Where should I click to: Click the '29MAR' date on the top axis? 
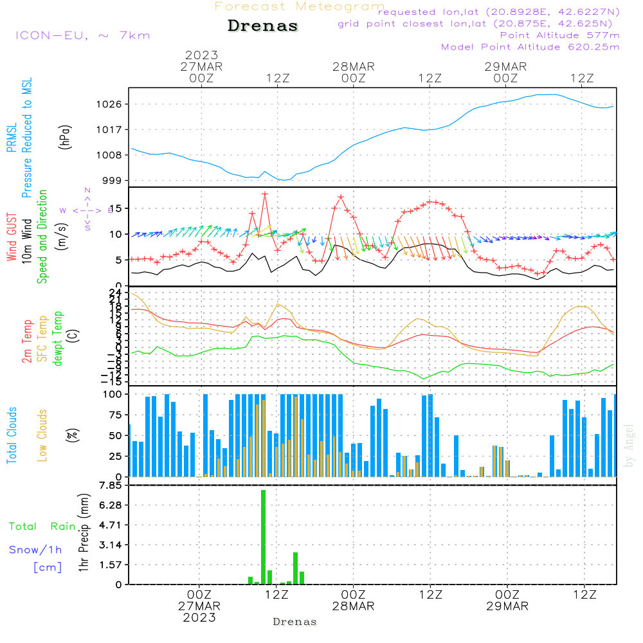[x=505, y=67]
